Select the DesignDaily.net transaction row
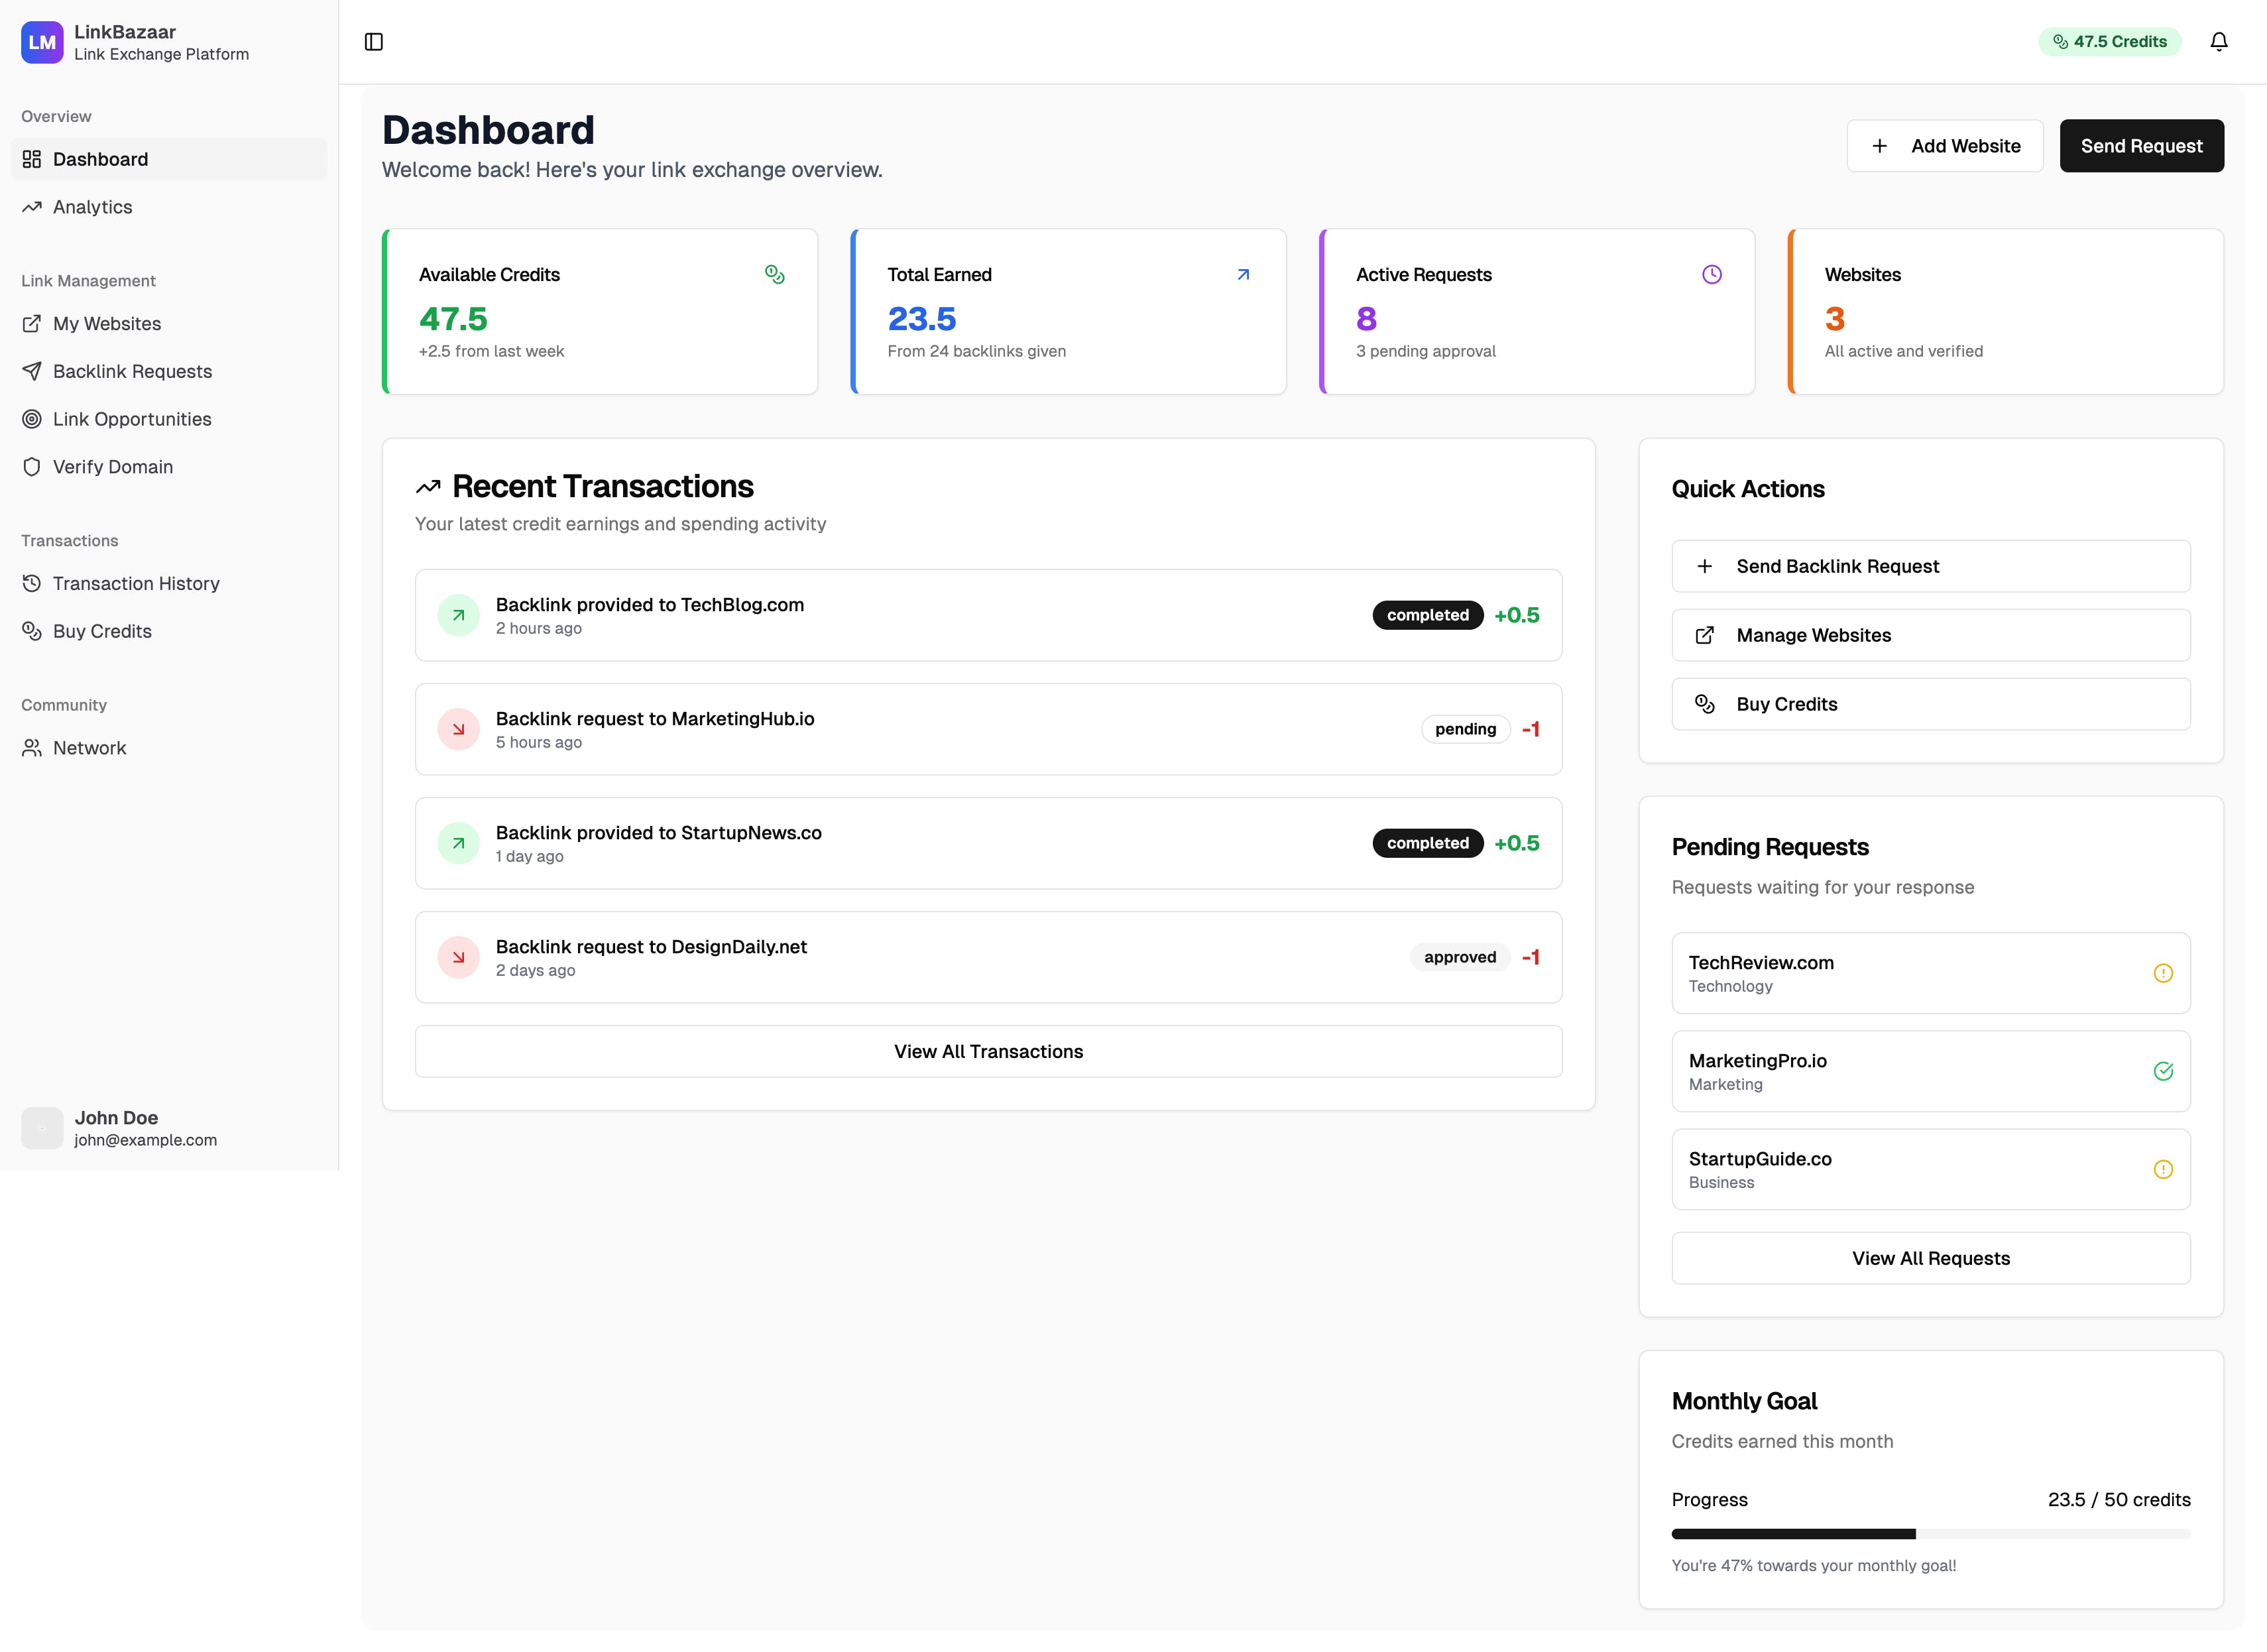This screenshot has height=1652, width=2267. [988, 957]
